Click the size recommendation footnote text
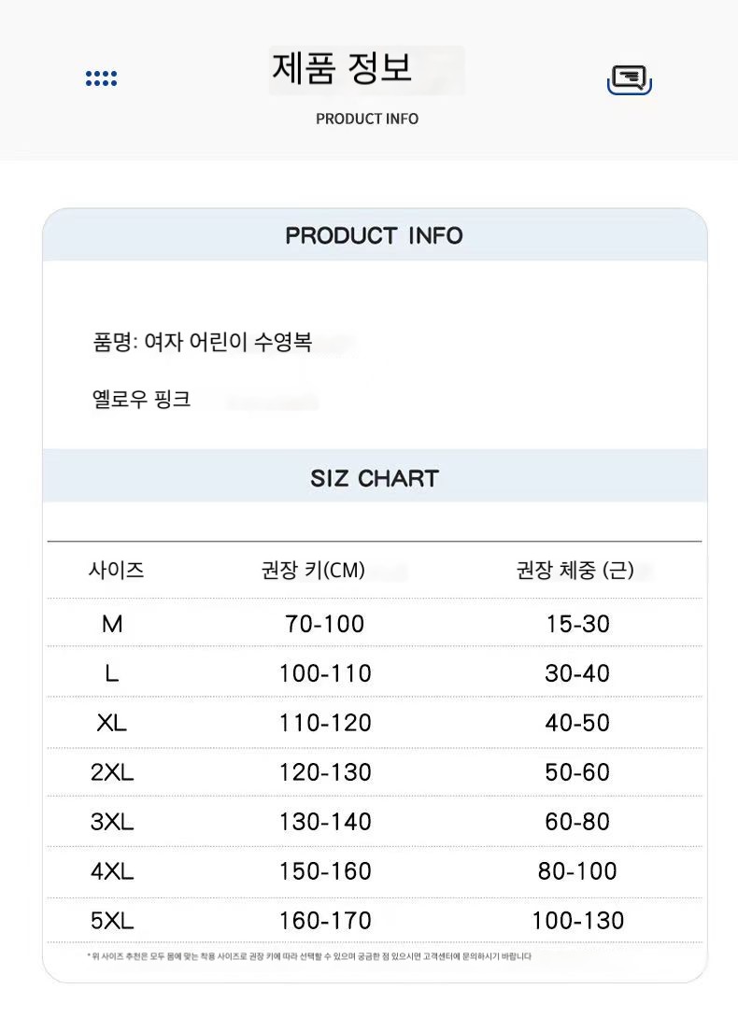The image size is (738, 1031). click(309, 956)
